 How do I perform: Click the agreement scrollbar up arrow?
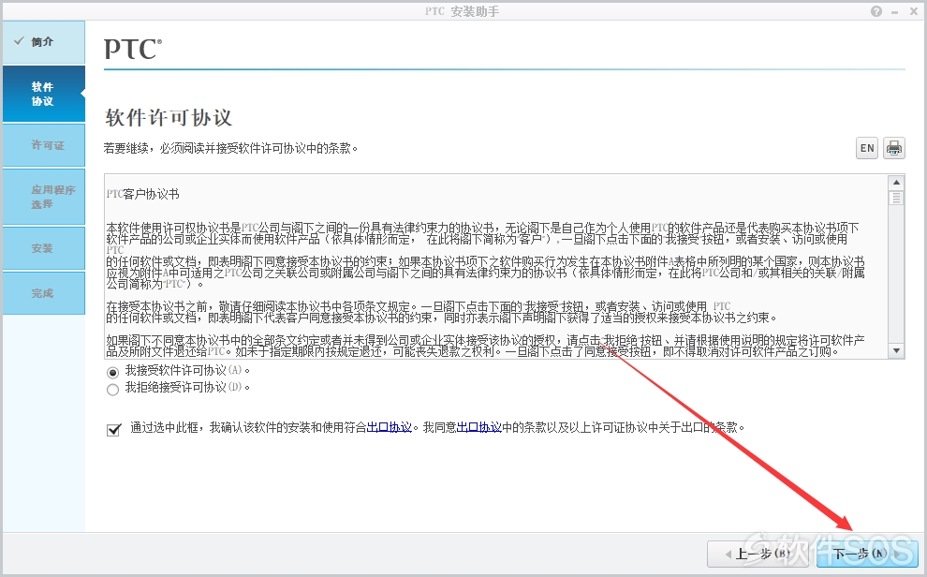tap(896, 182)
